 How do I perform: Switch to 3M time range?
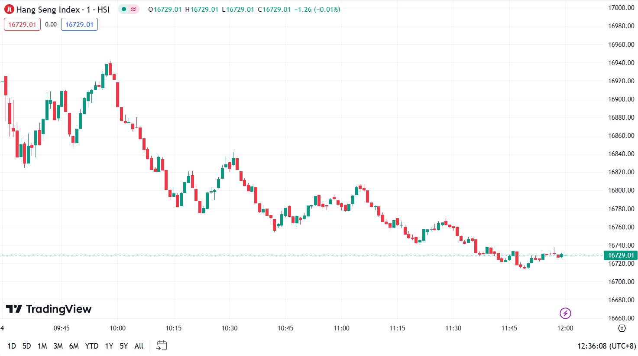tap(58, 346)
